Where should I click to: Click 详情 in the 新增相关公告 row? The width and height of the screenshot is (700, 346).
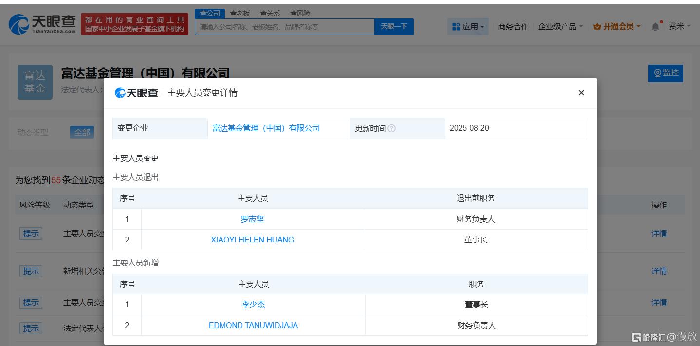[659, 271]
